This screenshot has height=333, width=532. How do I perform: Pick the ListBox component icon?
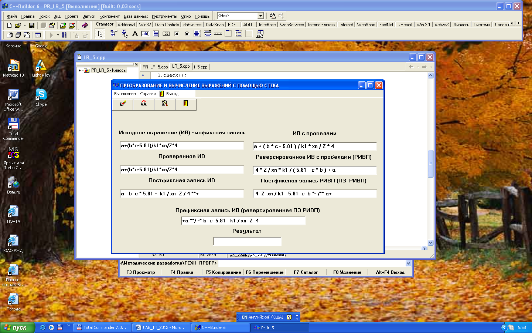[197, 34]
